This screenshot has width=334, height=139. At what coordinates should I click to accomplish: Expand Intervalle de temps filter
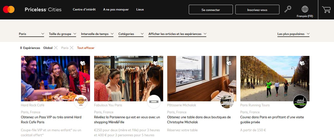pos(97,34)
